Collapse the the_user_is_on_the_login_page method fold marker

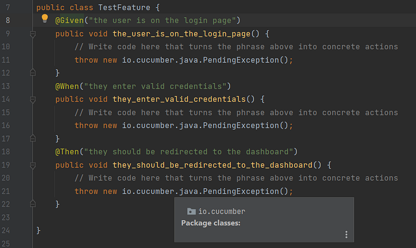tap(33, 34)
